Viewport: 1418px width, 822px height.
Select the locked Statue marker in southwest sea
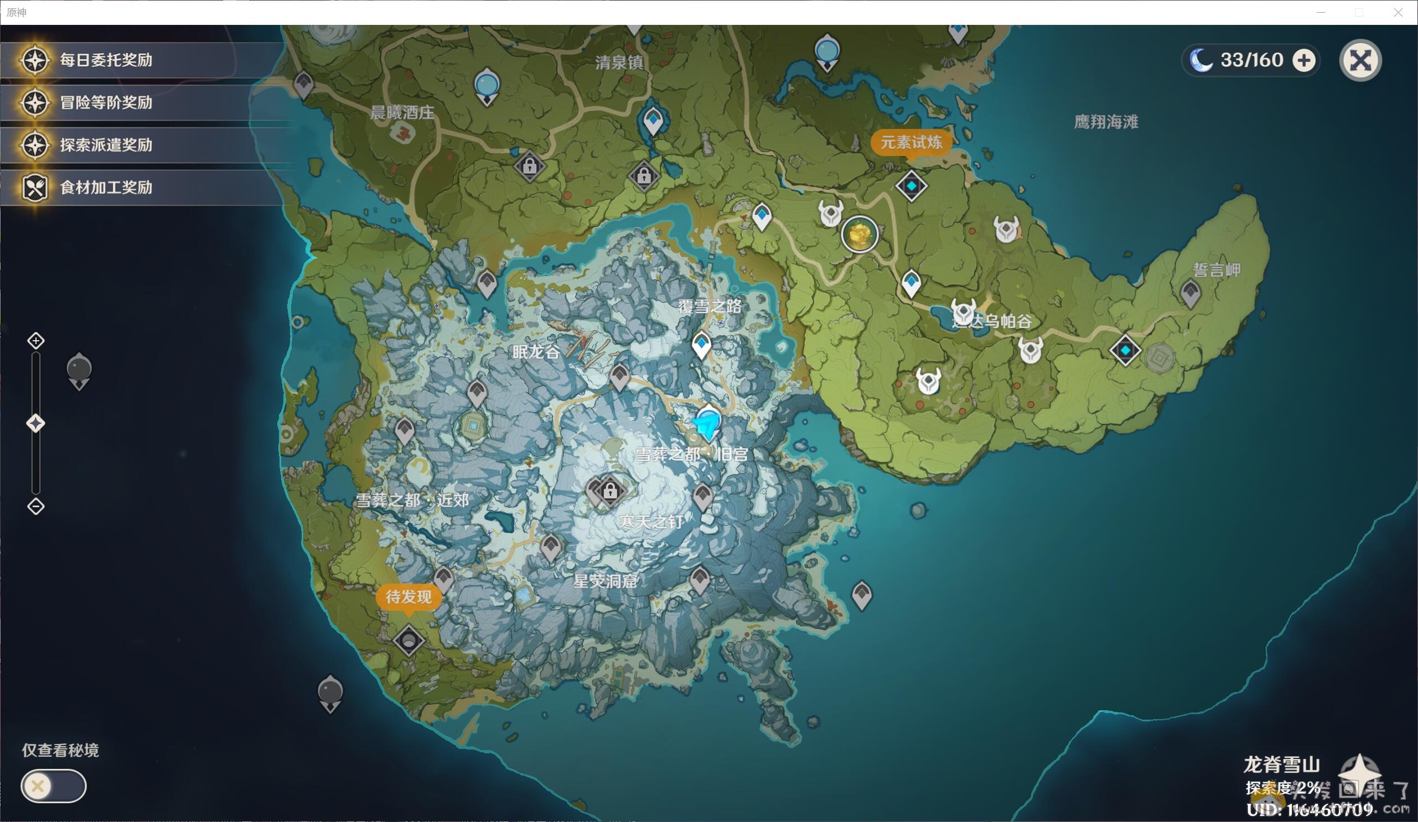tap(330, 694)
